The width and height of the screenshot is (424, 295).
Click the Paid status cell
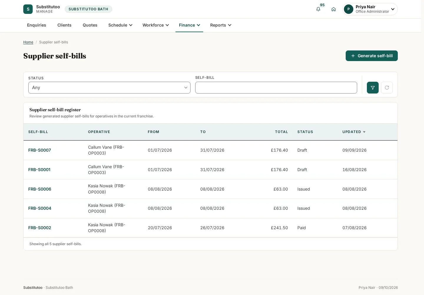coord(302,228)
